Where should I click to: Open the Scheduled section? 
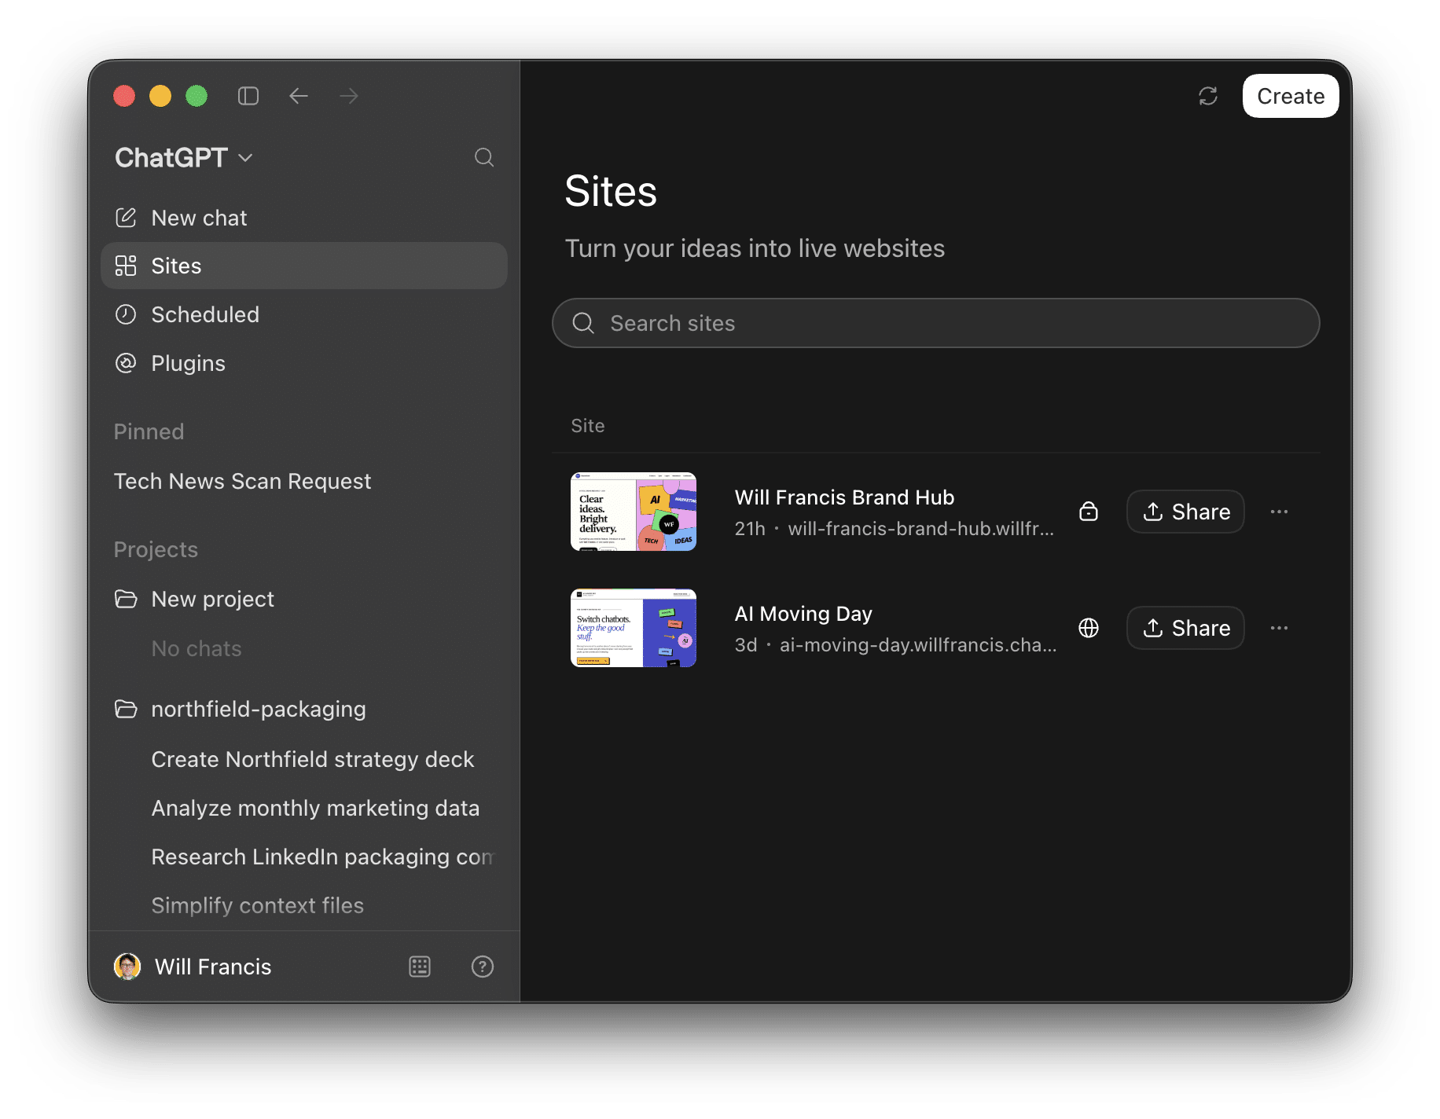click(304, 314)
